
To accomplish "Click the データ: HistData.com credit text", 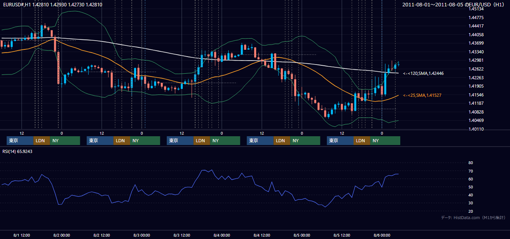I will click(473, 217).
